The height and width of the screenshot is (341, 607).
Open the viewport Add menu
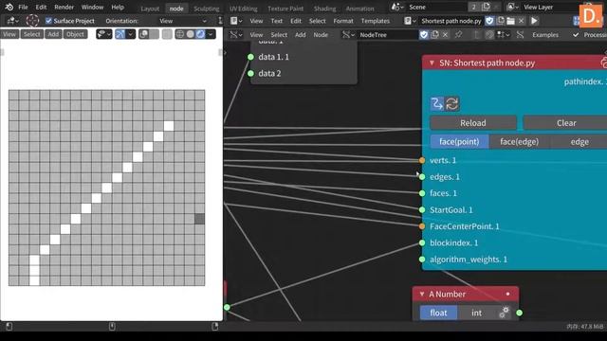[53, 34]
